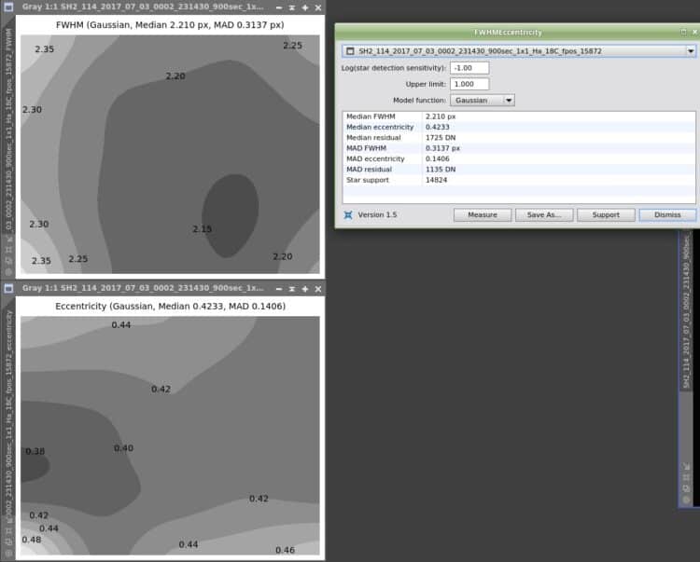The height and width of the screenshot is (562, 700).
Task: Shade the FWHM image window
Action: (292, 7)
